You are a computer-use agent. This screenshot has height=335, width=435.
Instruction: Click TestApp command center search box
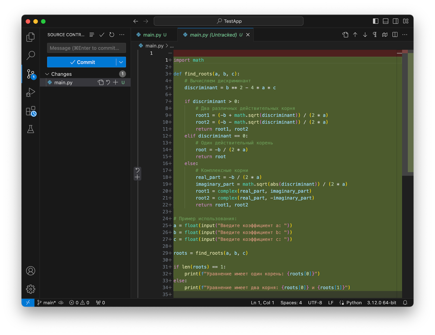(228, 21)
